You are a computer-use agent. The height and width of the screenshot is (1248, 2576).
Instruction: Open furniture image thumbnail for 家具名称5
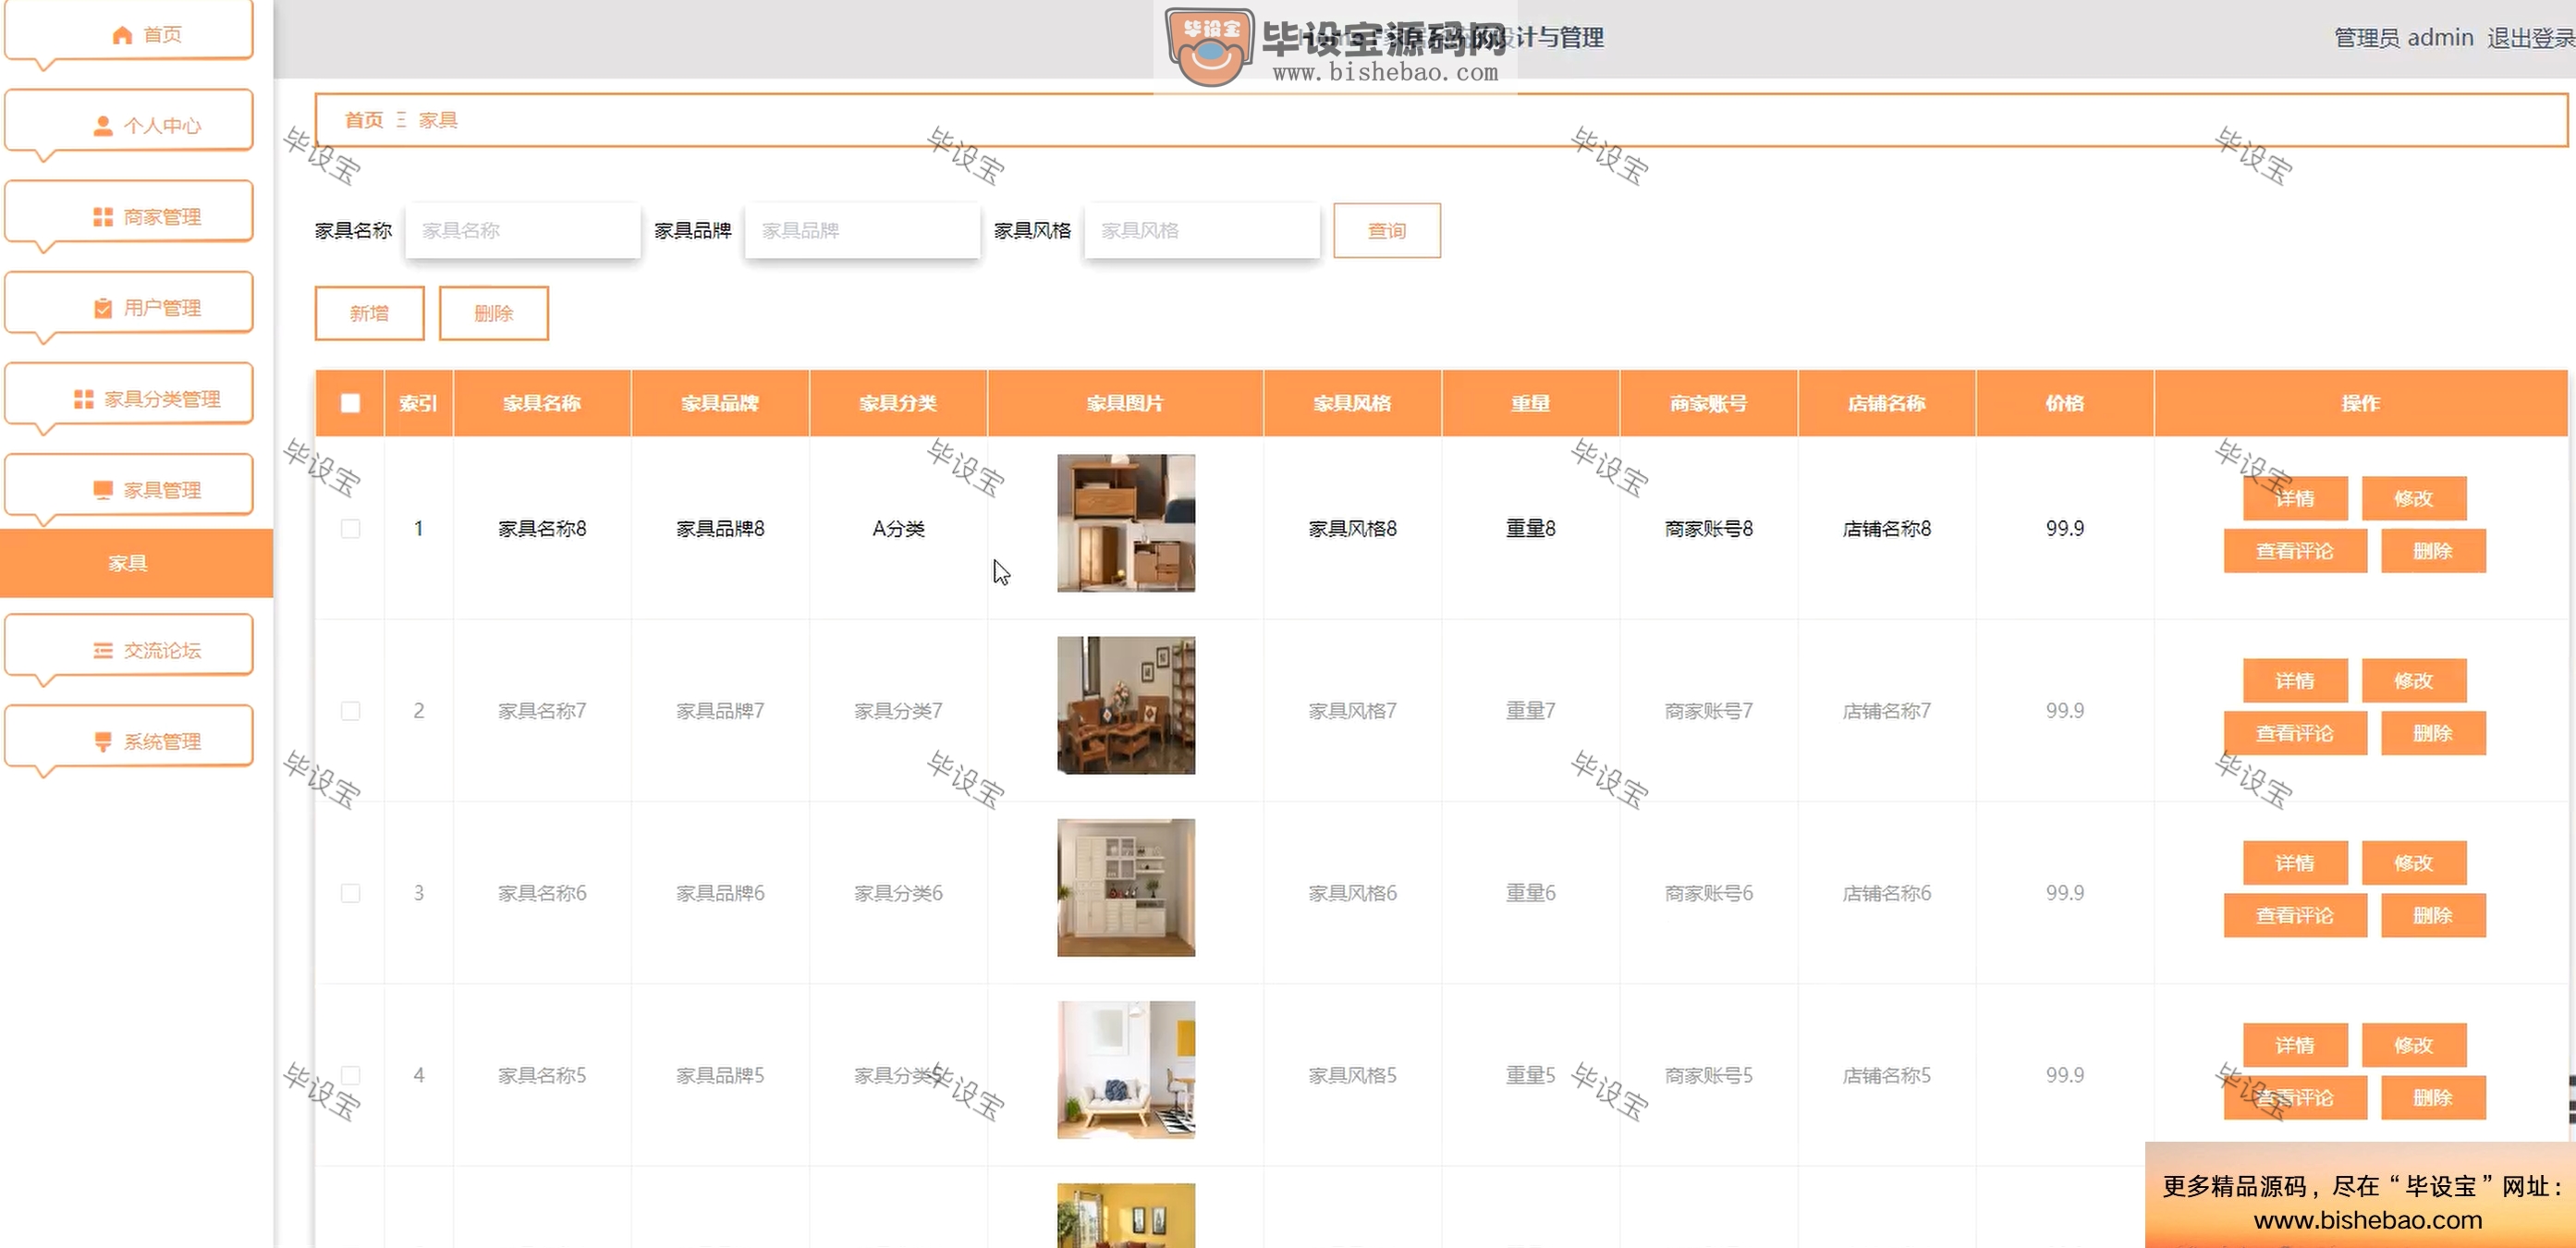tap(1126, 1070)
